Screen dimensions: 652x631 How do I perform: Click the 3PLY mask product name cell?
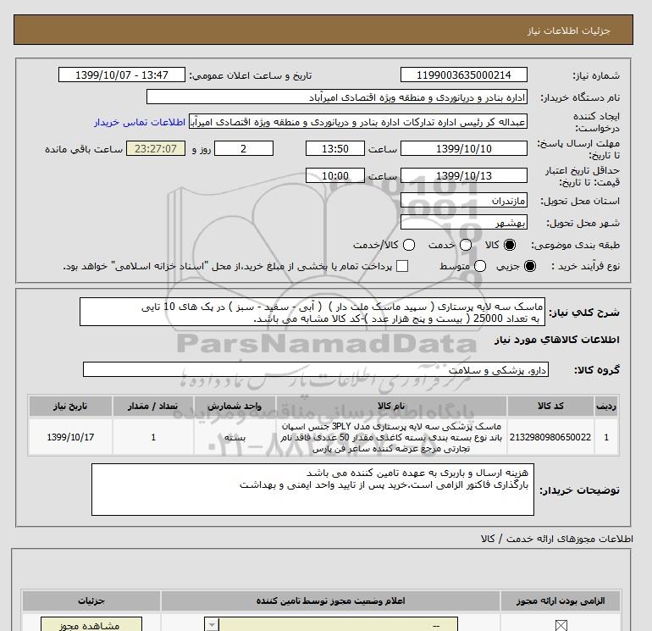pyautogui.click(x=391, y=437)
